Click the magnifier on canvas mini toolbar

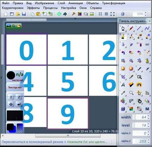[14, 26]
